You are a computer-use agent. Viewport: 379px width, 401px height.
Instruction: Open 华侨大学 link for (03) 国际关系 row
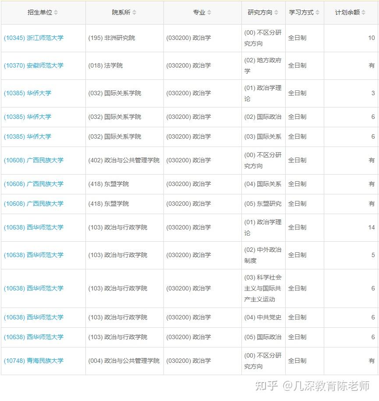coord(27,136)
